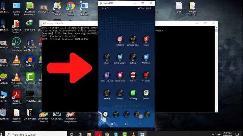The image size is (243, 136).
Task: Open Cortana circle on taskbar
Action: (x=72, y=134)
